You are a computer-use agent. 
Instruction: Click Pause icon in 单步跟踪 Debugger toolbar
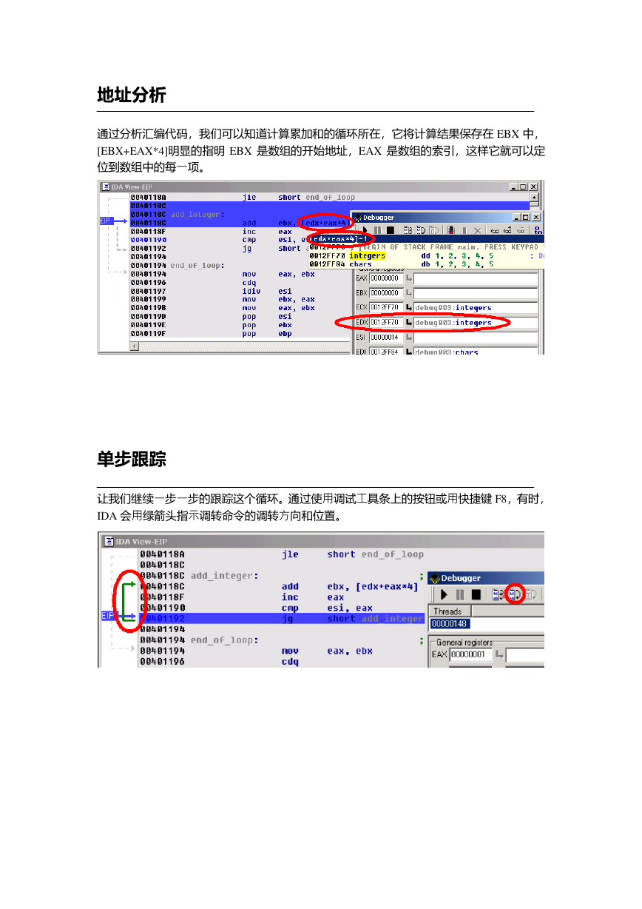tap(460, 594)
